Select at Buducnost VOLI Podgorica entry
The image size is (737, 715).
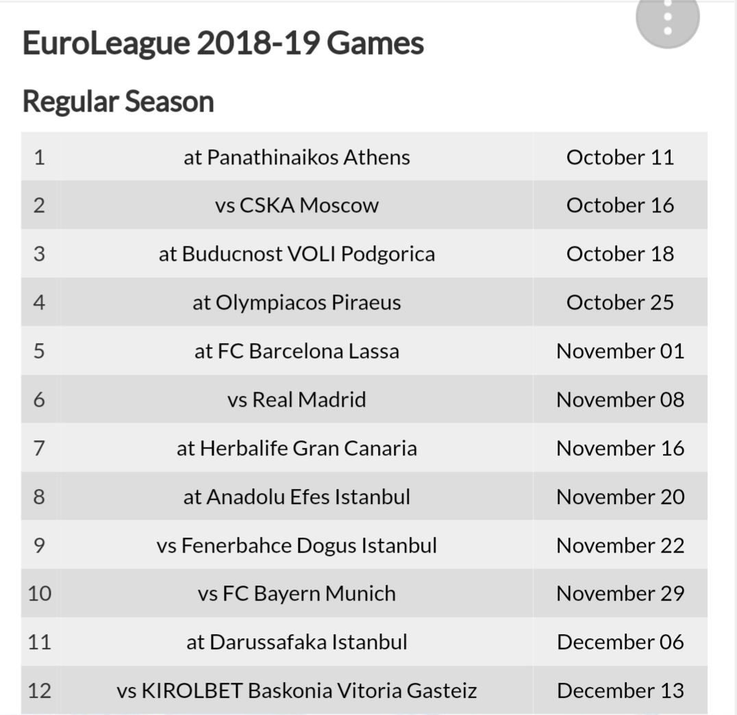tap(297, 254)
